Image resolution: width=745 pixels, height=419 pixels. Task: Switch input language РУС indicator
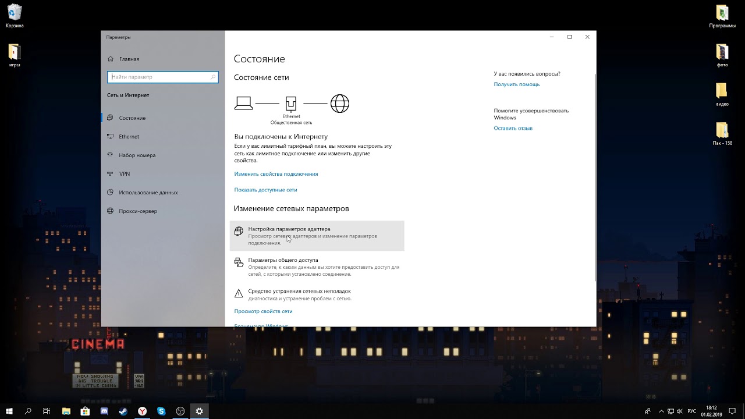(x=692, y=411)
